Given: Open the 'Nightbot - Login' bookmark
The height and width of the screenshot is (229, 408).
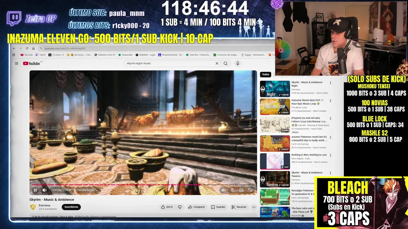Looking at the screenshot, I should (x=146, y=55).
